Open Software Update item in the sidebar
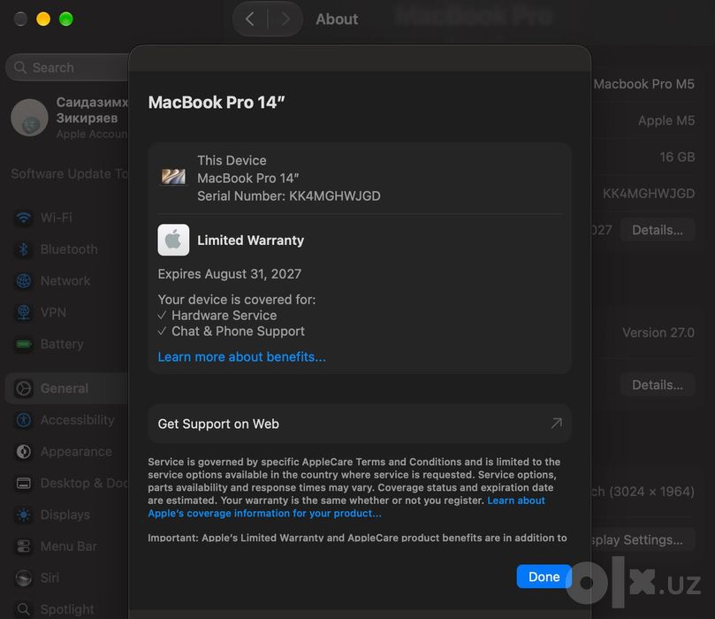Viewport: 715px width, 619px height. tap(69, 174)
